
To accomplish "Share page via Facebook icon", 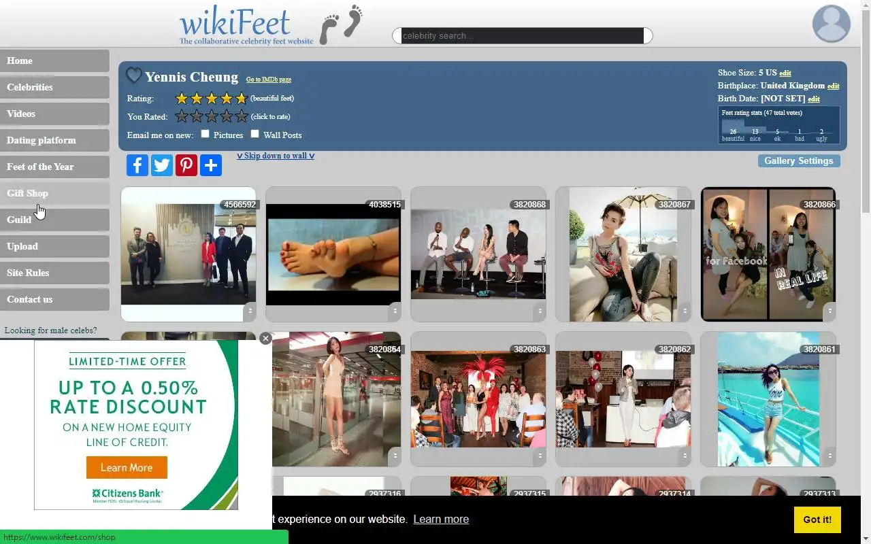I will click(137, 165).
